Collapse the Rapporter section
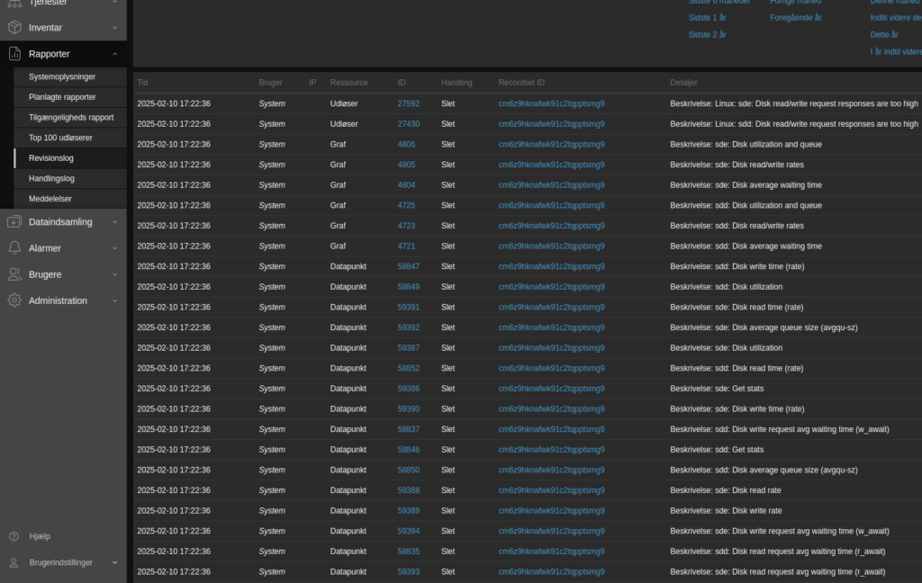 [x=113, y=53]
